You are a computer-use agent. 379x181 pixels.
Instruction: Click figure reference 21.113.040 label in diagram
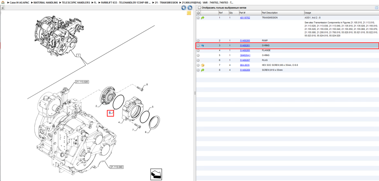click(x=116, y=167)
